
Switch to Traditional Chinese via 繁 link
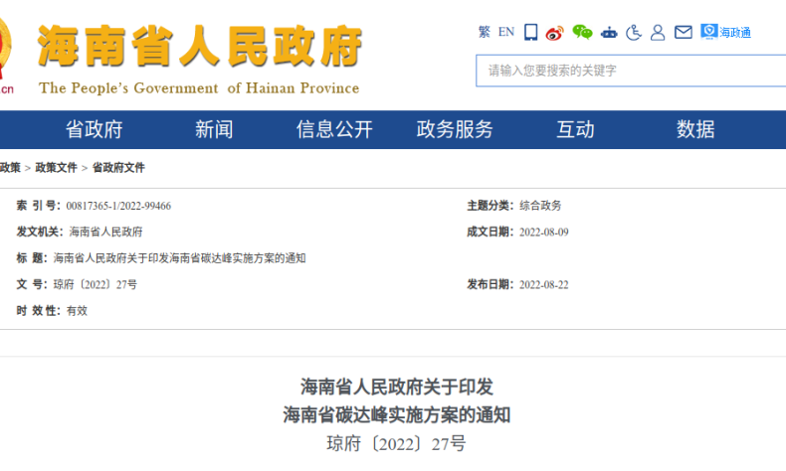485,32
